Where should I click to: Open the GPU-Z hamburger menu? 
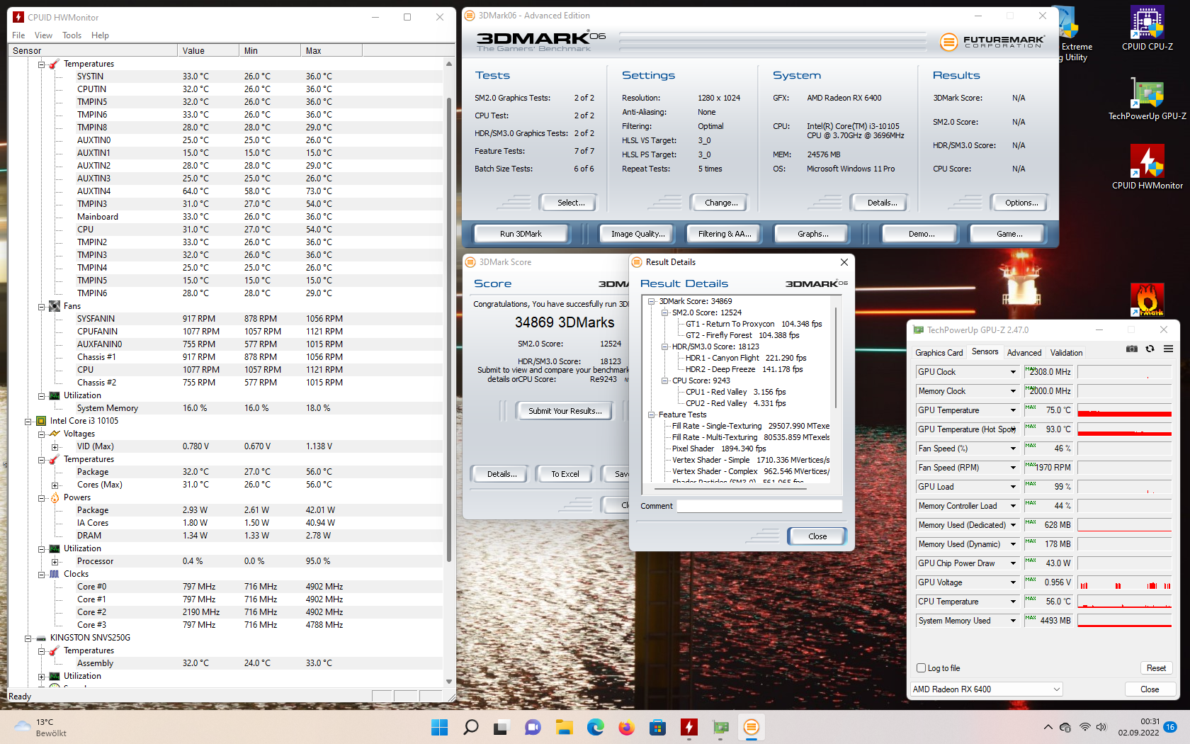pos(1168,349)
